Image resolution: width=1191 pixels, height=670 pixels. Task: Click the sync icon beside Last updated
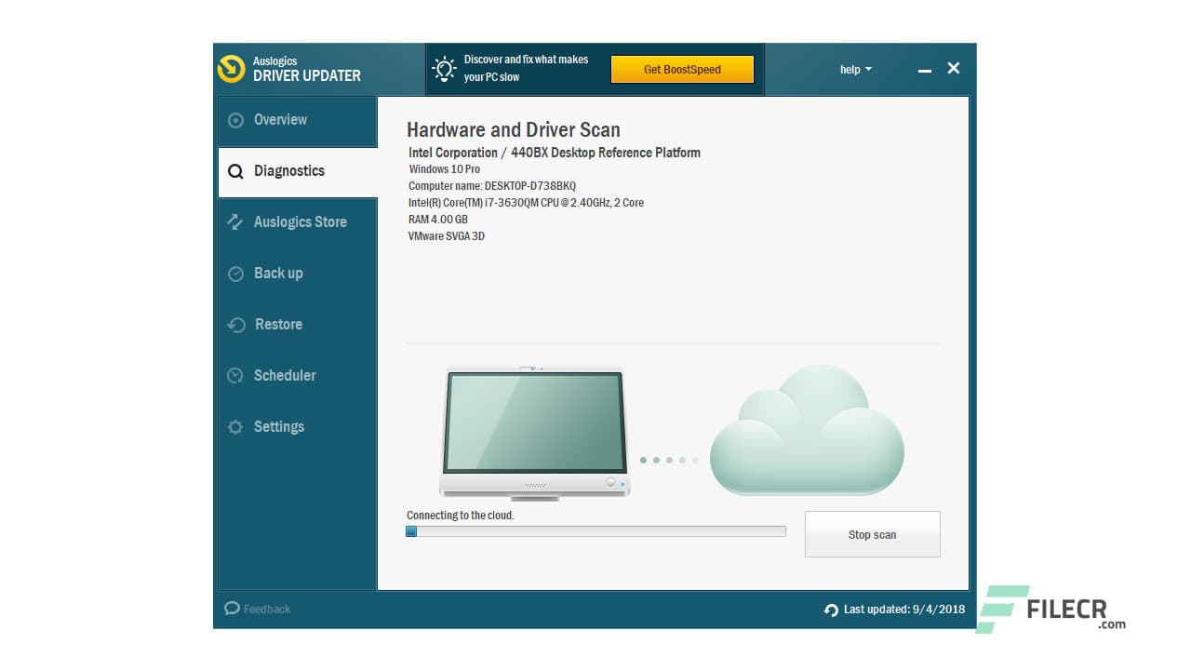[x=831, y=610]
